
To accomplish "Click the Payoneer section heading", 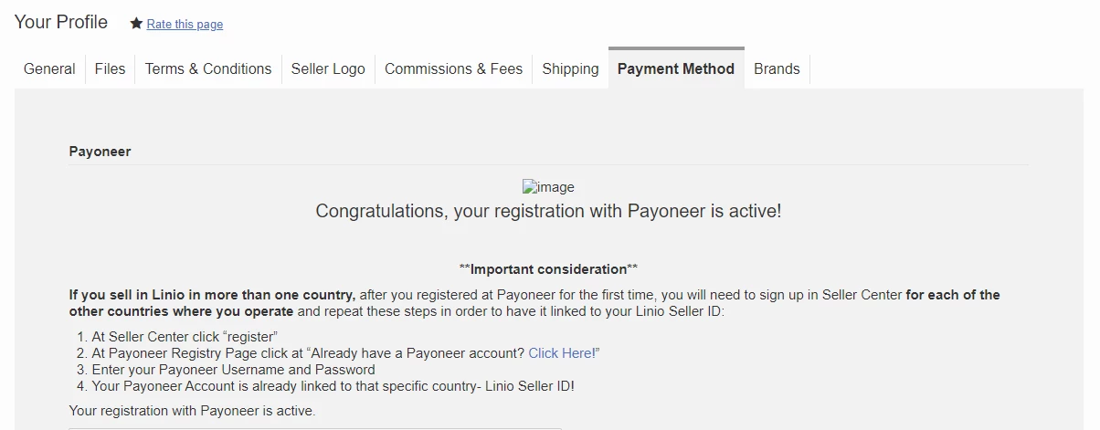I will (100, 152).
